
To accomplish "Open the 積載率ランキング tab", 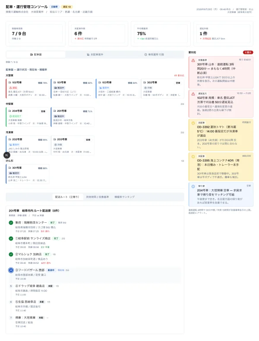I will pyautogui.click(x=125, y=197).
